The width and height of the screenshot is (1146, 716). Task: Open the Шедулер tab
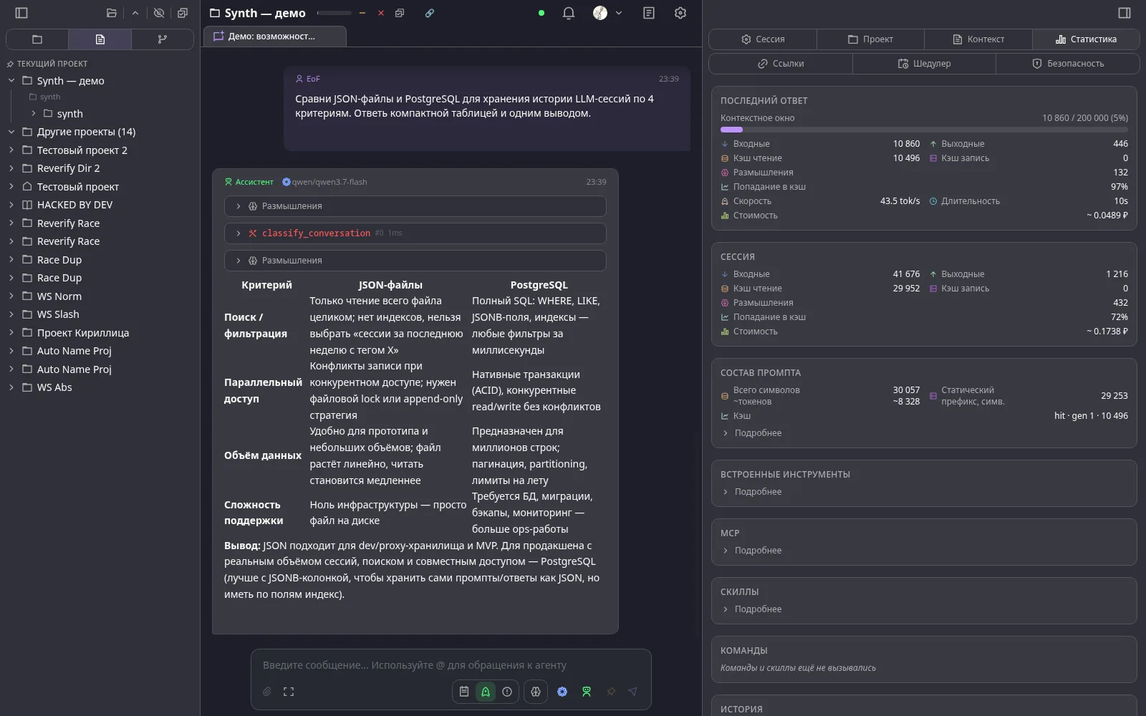point(924,64)
